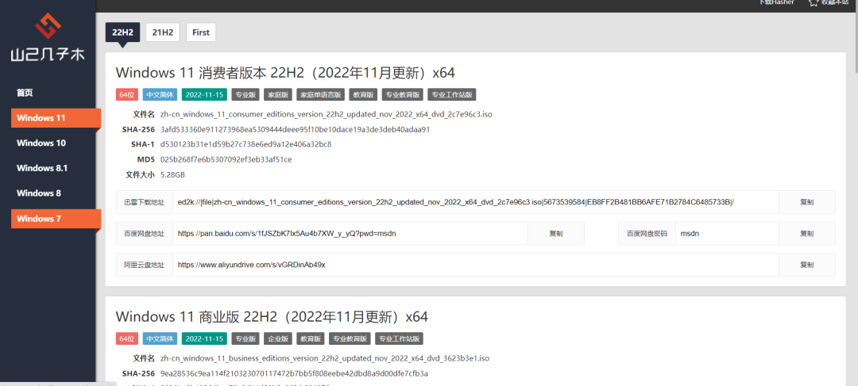Select Windows 10 in the sidebar
Image resolution: width=858 pixels, height=386 pixels.
[x=41, y=143]
